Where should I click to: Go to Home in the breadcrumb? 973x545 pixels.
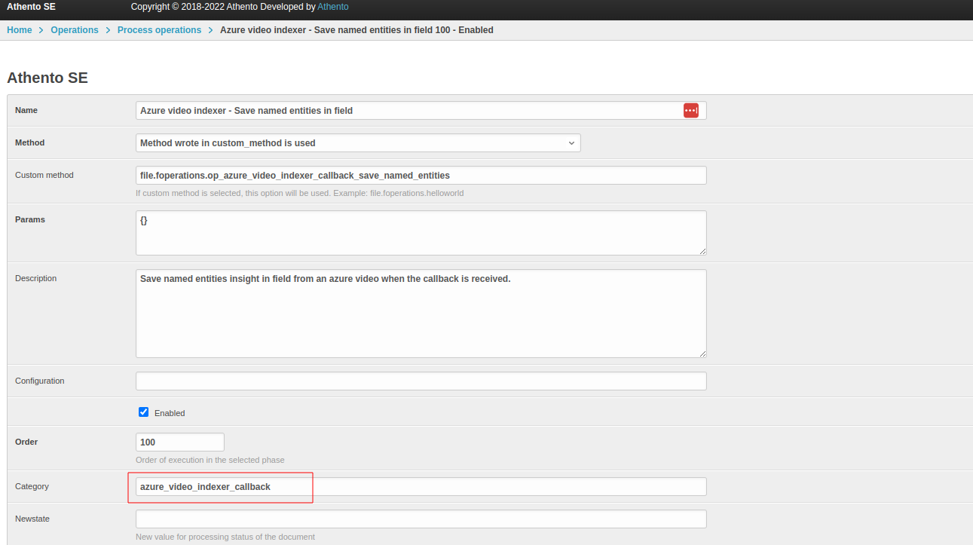tap(20, 30)
